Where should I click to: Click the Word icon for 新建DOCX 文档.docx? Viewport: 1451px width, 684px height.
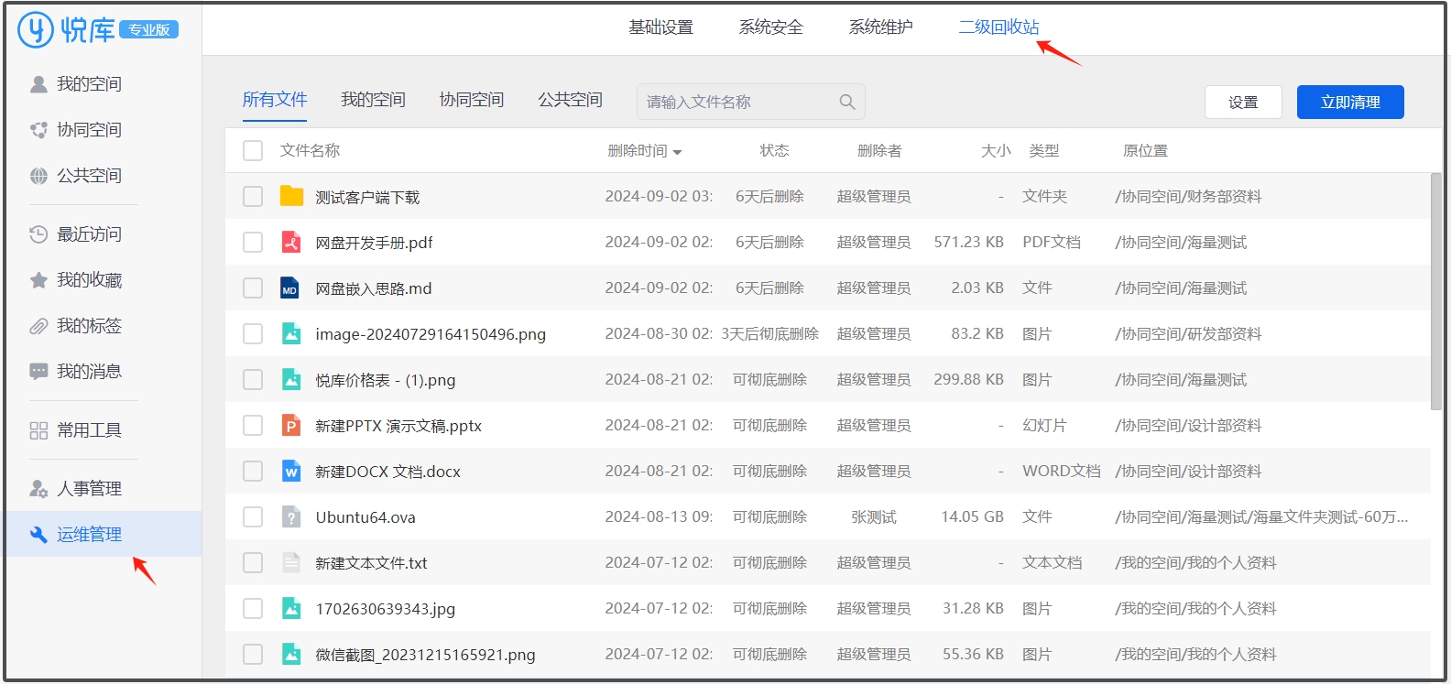point(291,472)
